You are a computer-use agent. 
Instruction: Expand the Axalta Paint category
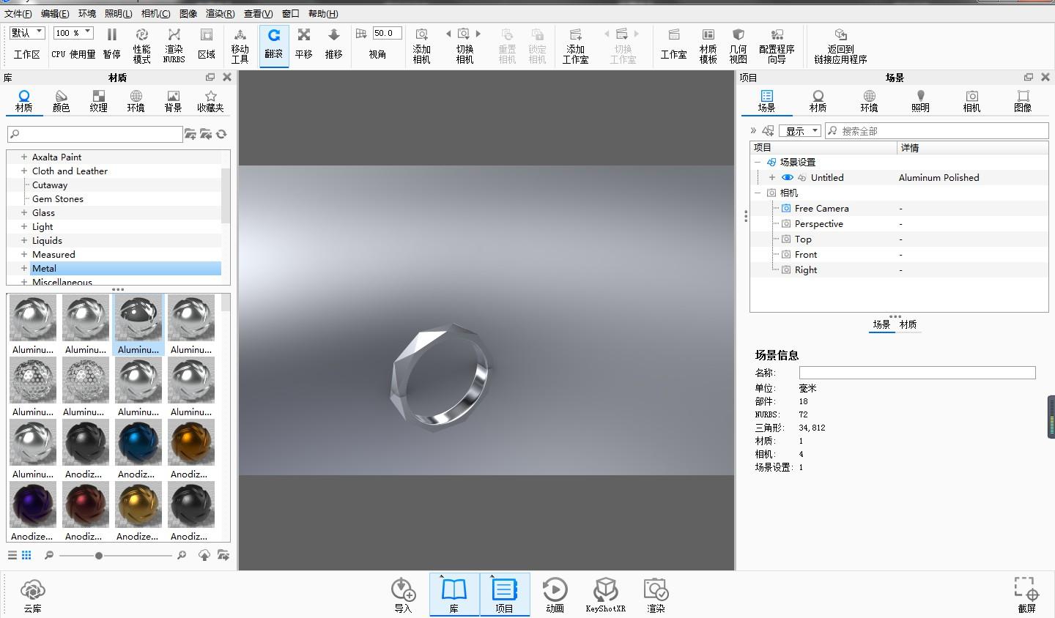pyautogui.click(x=24, y=157)
